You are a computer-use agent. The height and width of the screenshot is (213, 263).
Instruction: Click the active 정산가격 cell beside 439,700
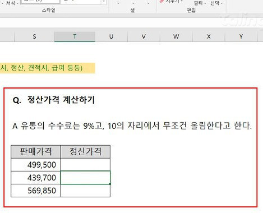85,178
